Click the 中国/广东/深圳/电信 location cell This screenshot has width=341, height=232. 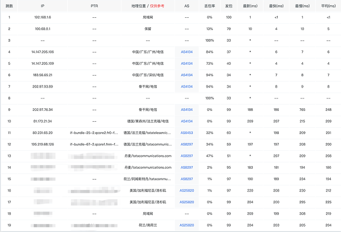pos(148,75)
